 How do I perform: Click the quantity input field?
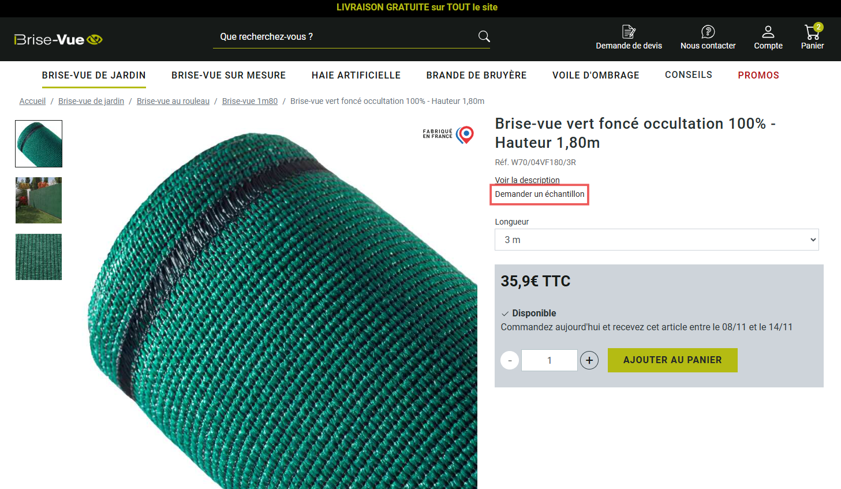click(x=550, y=360)
